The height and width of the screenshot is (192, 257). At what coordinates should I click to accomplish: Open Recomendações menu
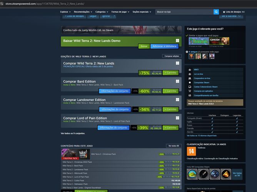click(x=83, y=12)
